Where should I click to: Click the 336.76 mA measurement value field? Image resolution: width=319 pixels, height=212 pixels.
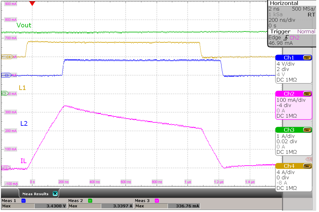[184, 206]
